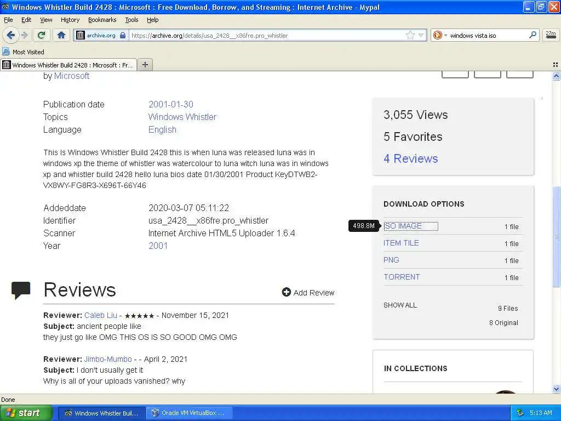The image size is (561, 421).
Task: Click the vertical scrollbar thumb
Action: pos(556,236)
